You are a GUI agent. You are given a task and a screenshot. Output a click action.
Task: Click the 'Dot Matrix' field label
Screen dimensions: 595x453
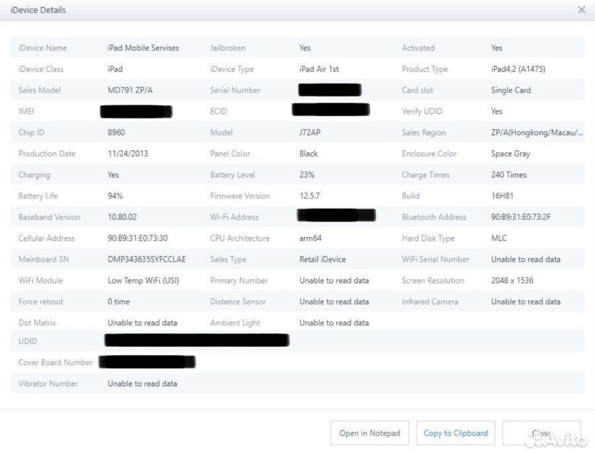(x=37, y=323)
